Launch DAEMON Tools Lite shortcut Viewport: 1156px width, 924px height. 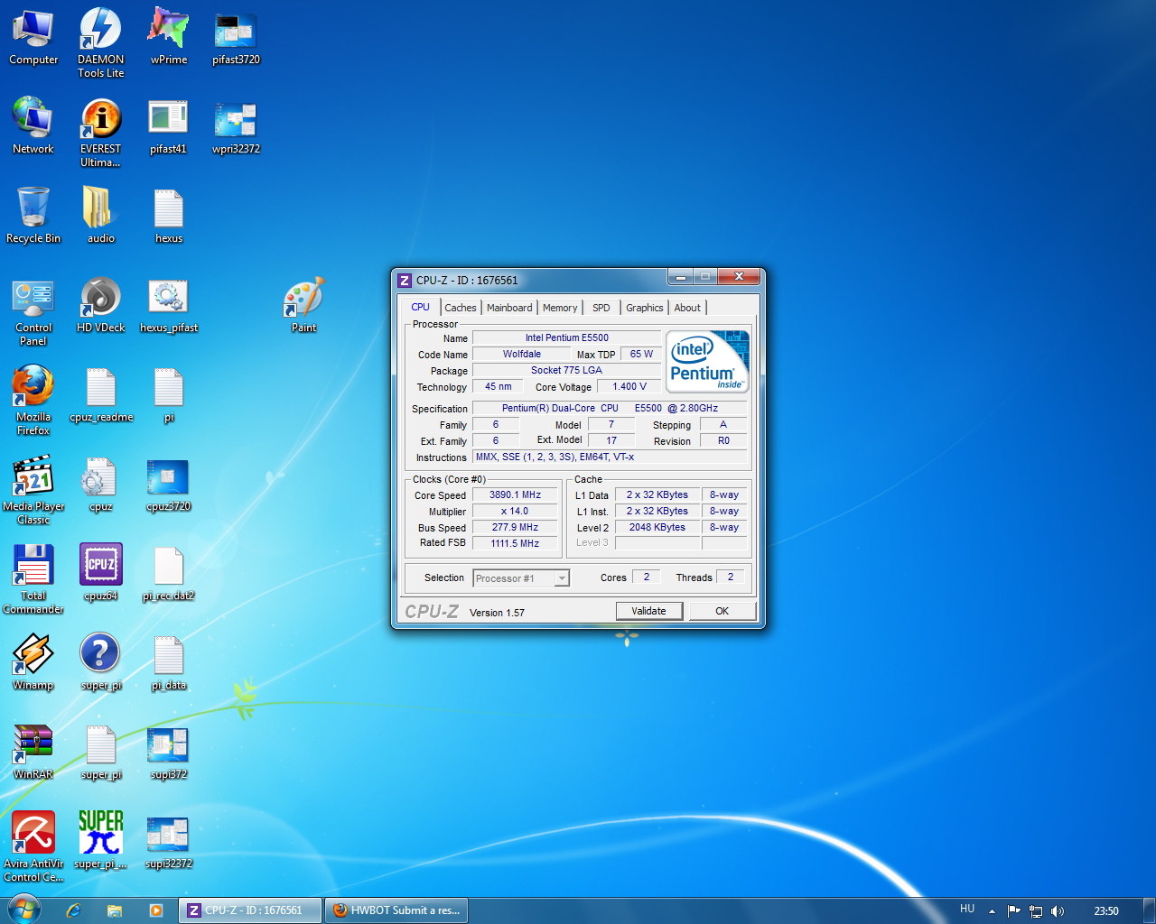click(x=100, y=42)
